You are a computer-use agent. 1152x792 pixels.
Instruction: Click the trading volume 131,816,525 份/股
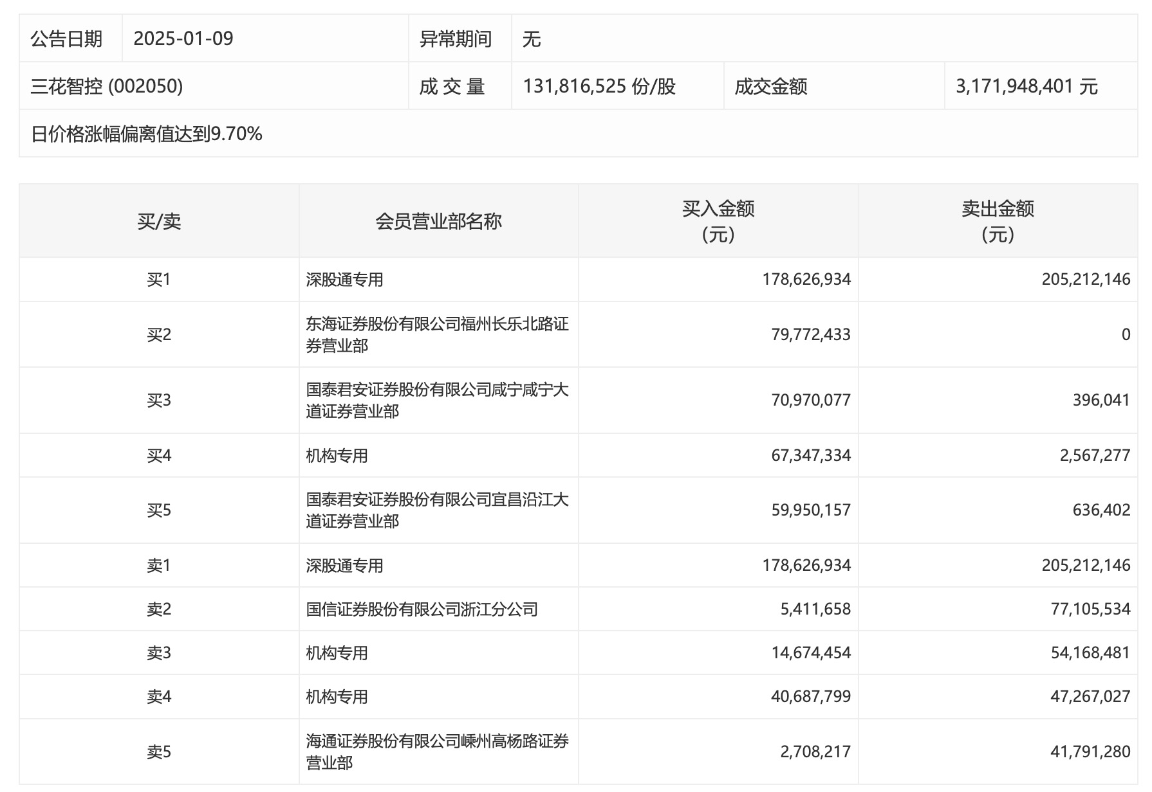[599, 86]
